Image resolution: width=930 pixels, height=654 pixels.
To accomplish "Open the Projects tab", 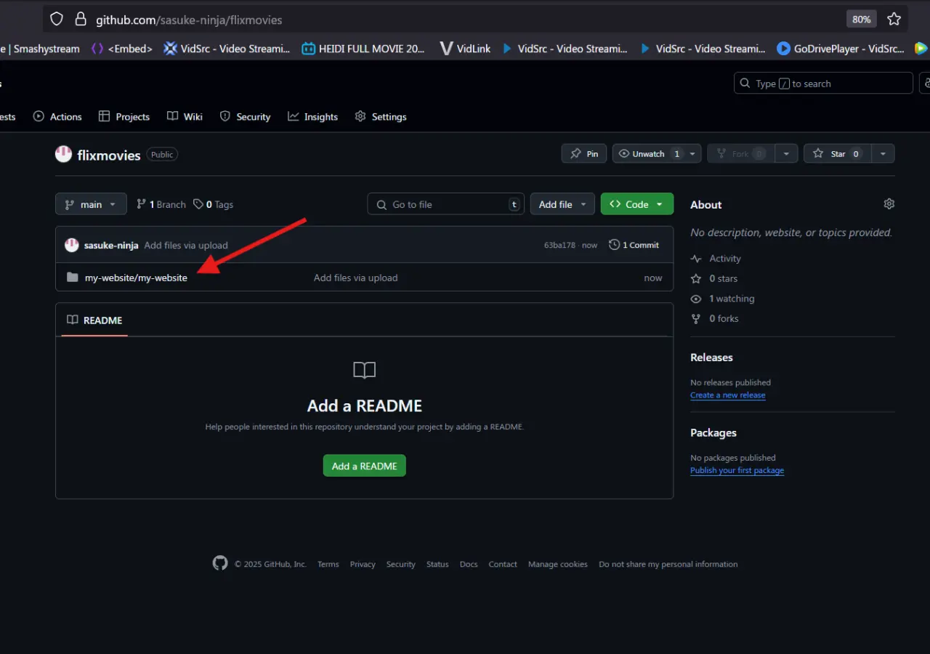I will pyautogui.click(x=124, y=116).
